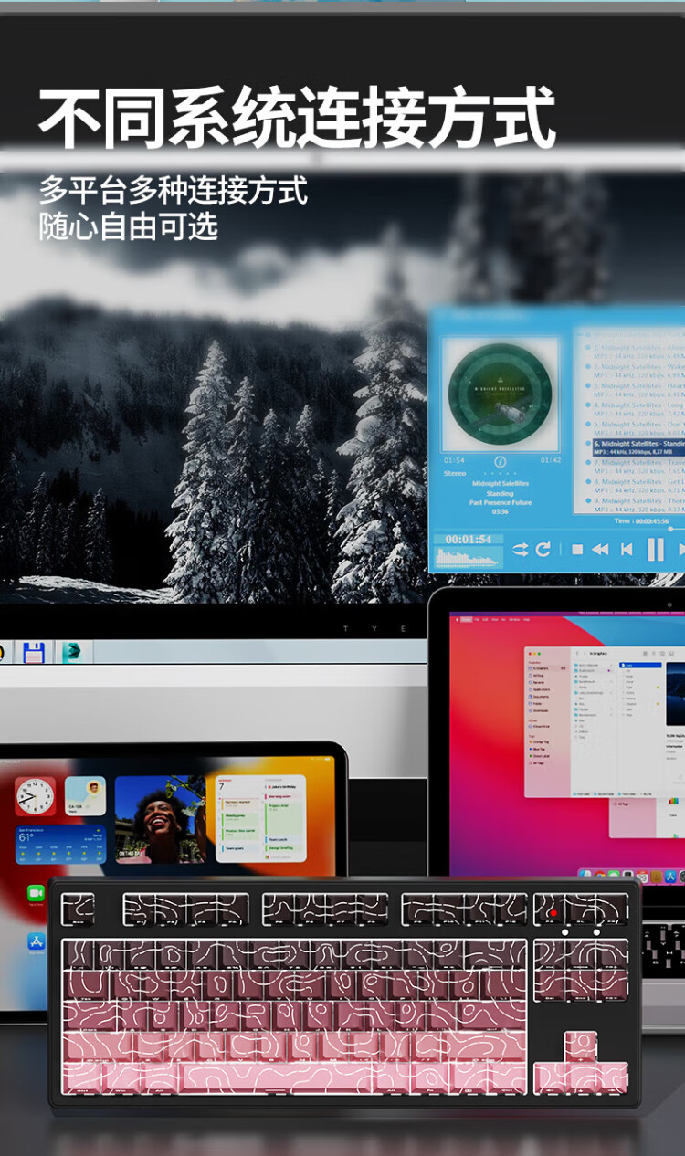685x1156 pixels.
Task: Launch FaceTime from iPad home screen
Action: click(x=36, y=892)
